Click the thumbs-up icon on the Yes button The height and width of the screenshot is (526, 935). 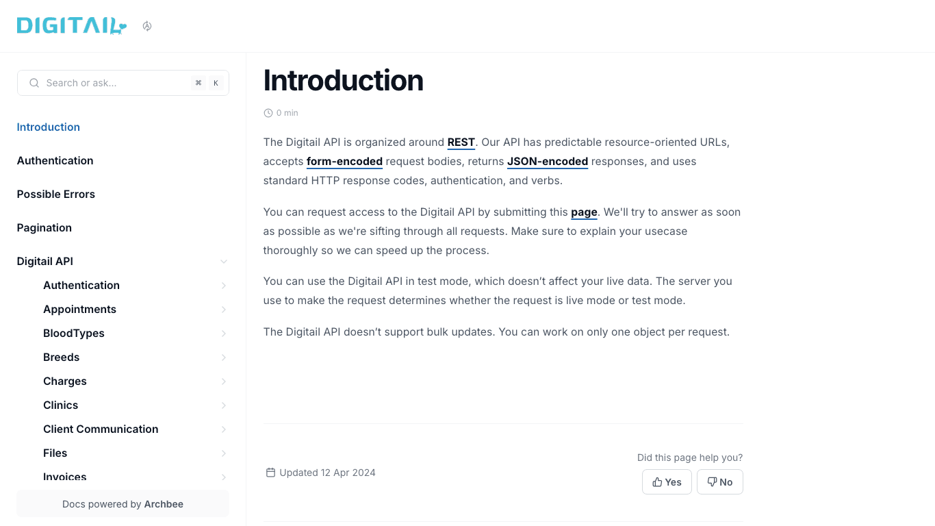tap(658, 481)
